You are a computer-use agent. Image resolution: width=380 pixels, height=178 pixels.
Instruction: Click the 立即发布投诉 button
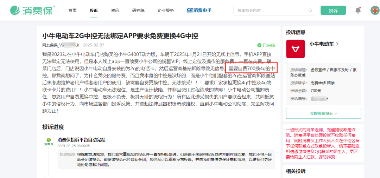pos(324,113)
